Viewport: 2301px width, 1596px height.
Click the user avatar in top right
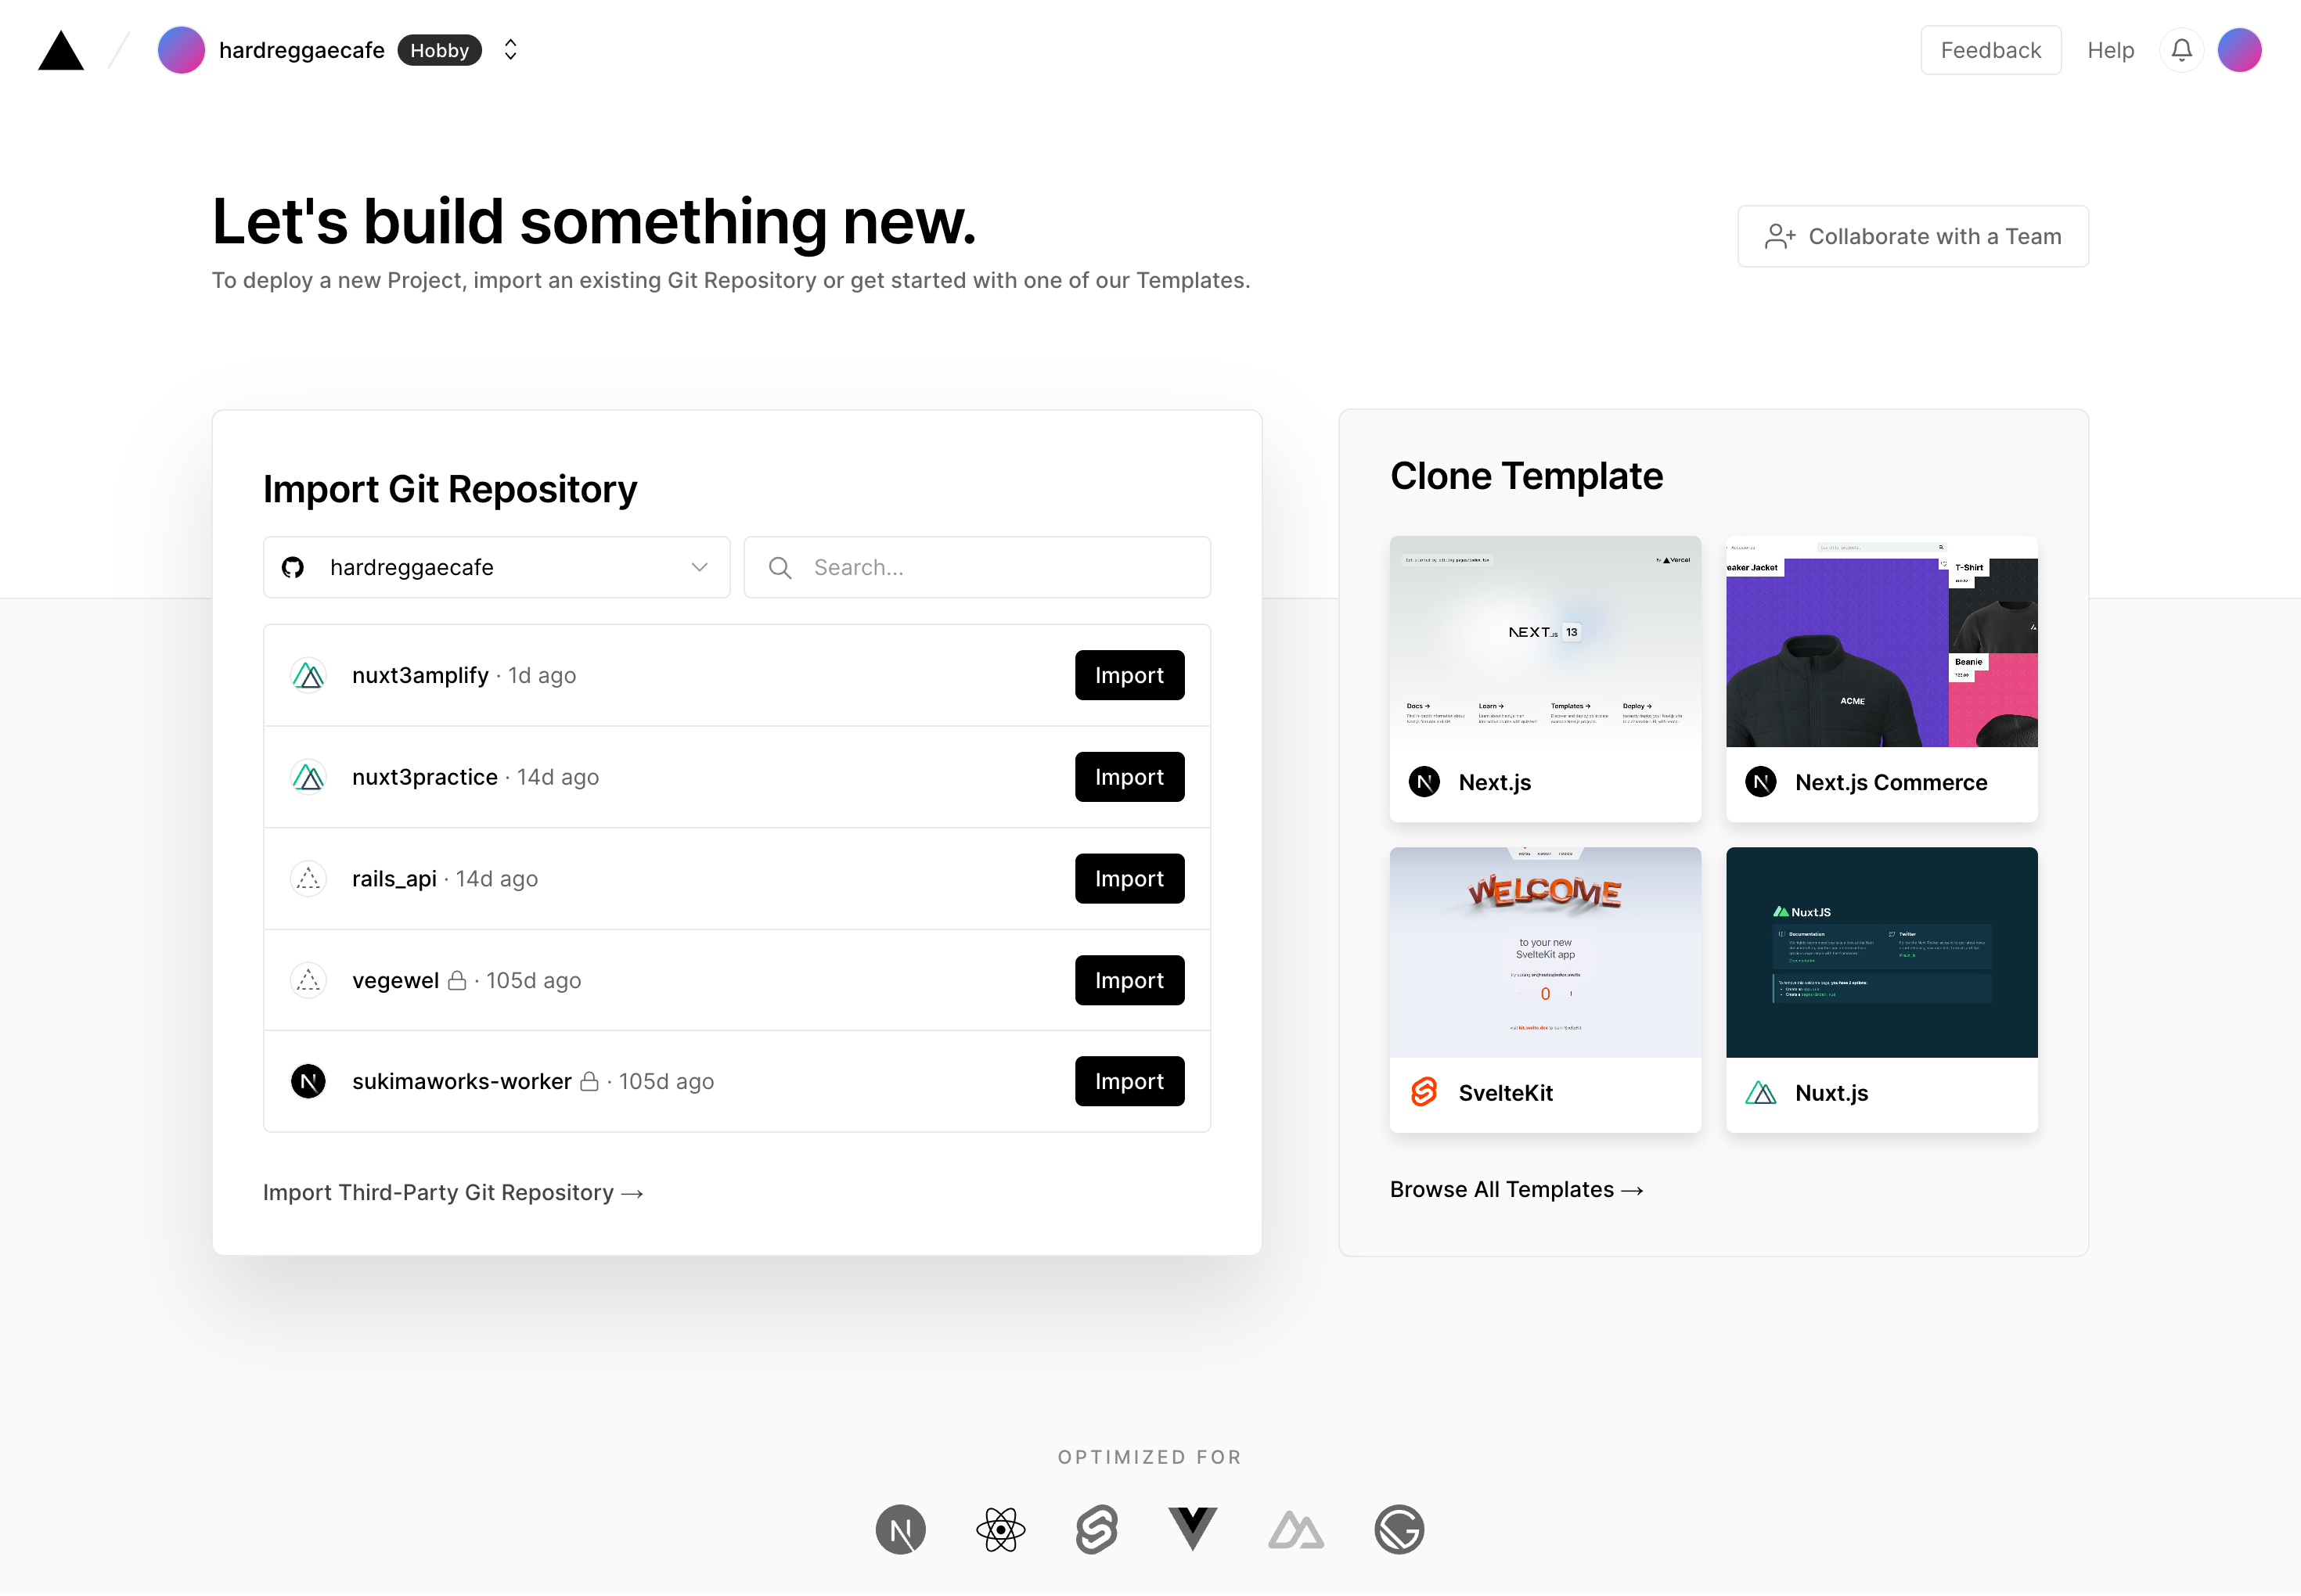click(x=2240, y=49)
